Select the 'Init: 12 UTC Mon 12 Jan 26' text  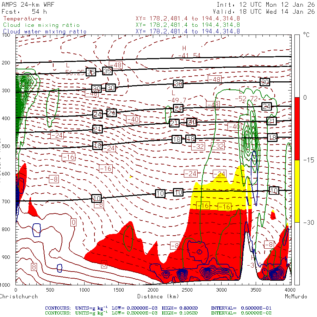point(266,5)
